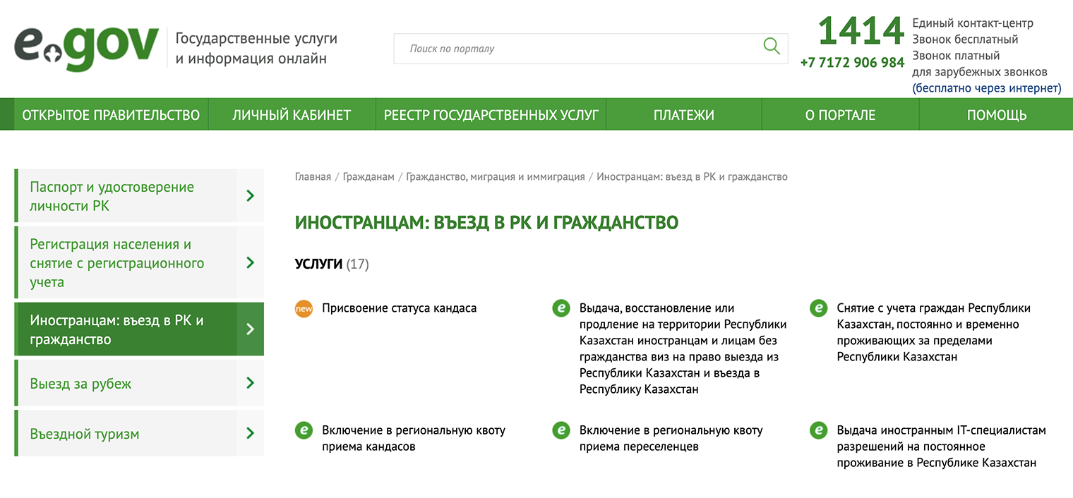
Task: Click the last breadcrumb Иностранцам: въезд в РК
Action: click(x=692, y=176)
